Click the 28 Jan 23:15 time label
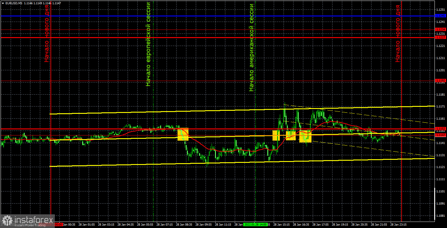447x228 pixels. 398,224
